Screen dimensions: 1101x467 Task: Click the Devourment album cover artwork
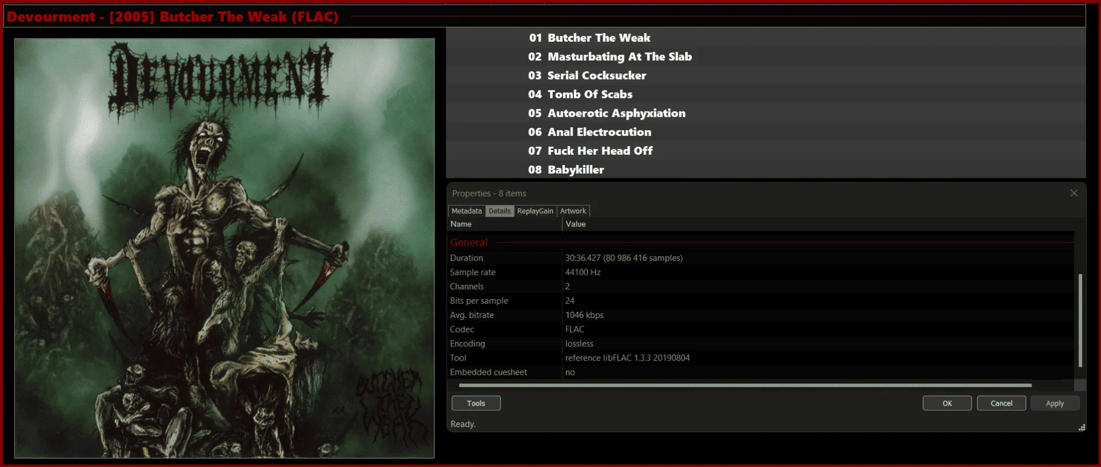[x=224, y=248]
